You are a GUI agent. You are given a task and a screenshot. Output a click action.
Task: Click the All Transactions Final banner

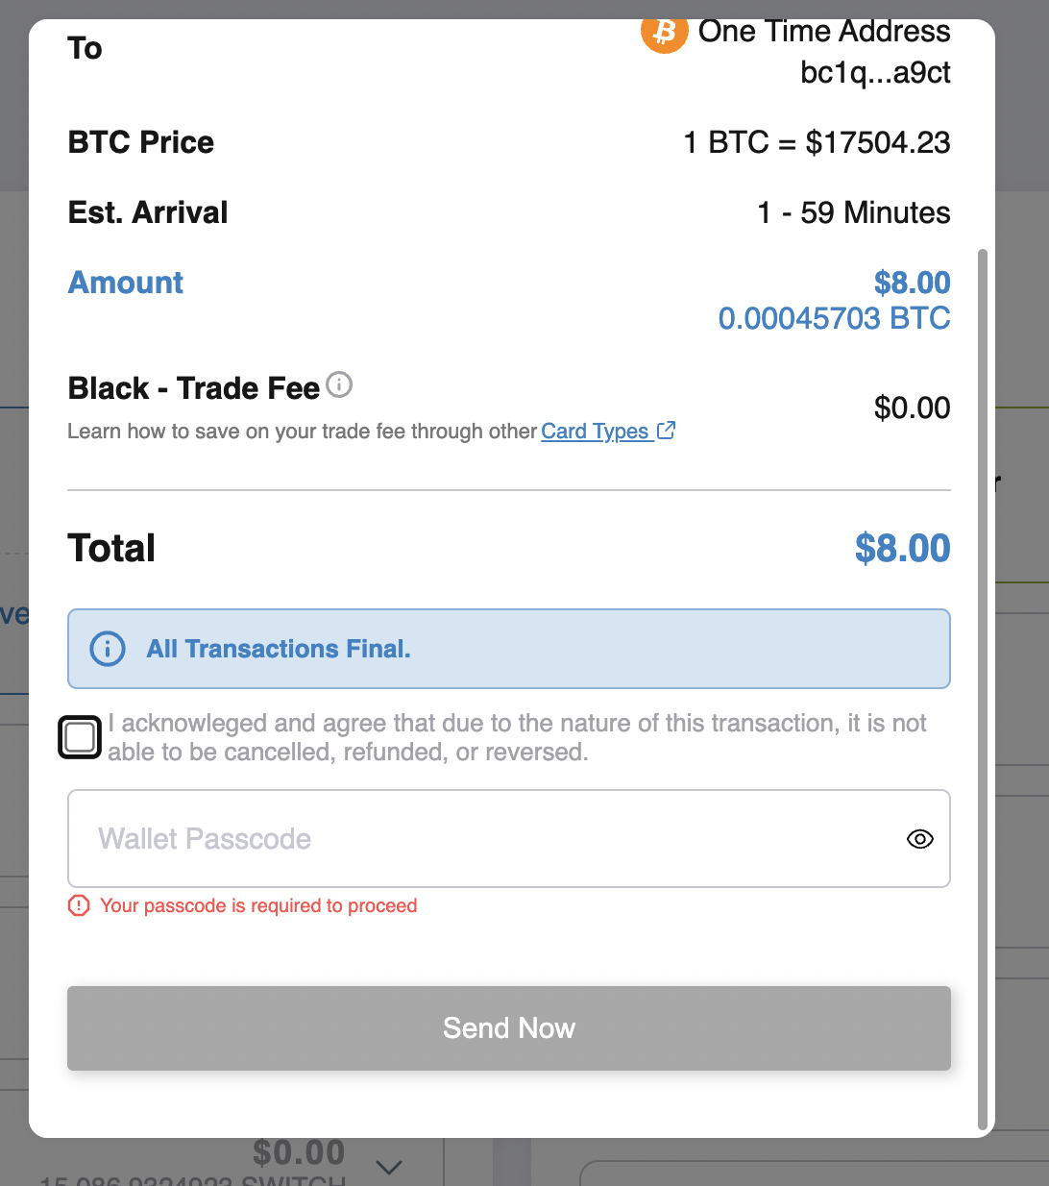click(509, 649)
